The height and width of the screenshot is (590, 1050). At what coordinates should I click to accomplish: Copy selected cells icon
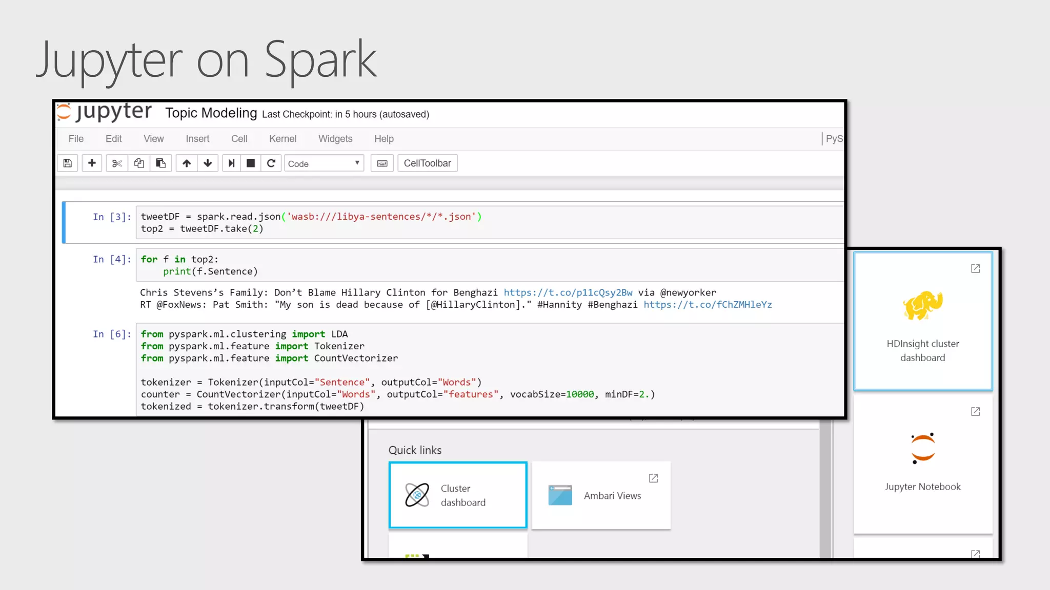click(139, 163)
